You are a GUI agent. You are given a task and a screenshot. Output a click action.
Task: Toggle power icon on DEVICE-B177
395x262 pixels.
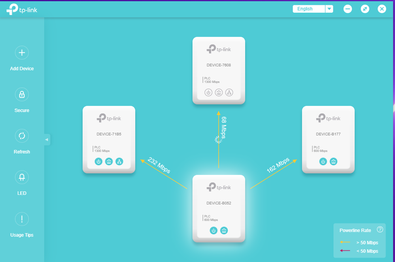[x=323, y=161]
